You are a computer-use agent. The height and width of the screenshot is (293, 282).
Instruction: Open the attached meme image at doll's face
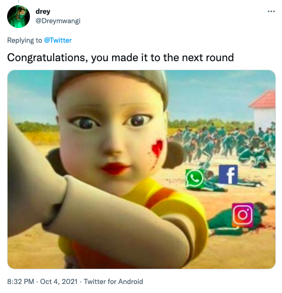coord(112,131)
